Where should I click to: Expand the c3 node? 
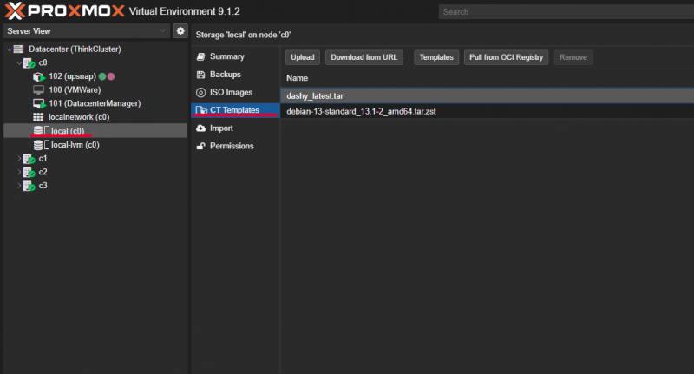coord(20,186)
